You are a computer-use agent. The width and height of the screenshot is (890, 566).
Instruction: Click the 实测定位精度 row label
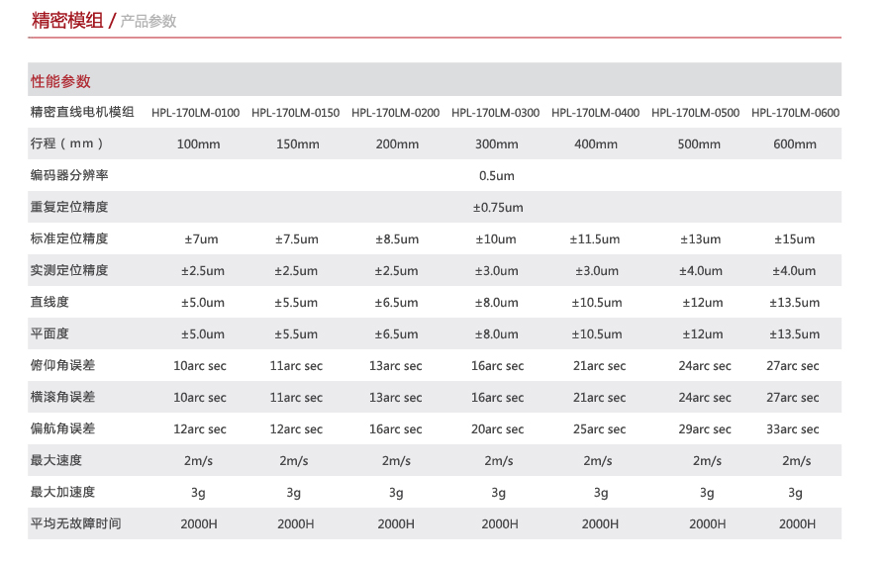point(69,270)
